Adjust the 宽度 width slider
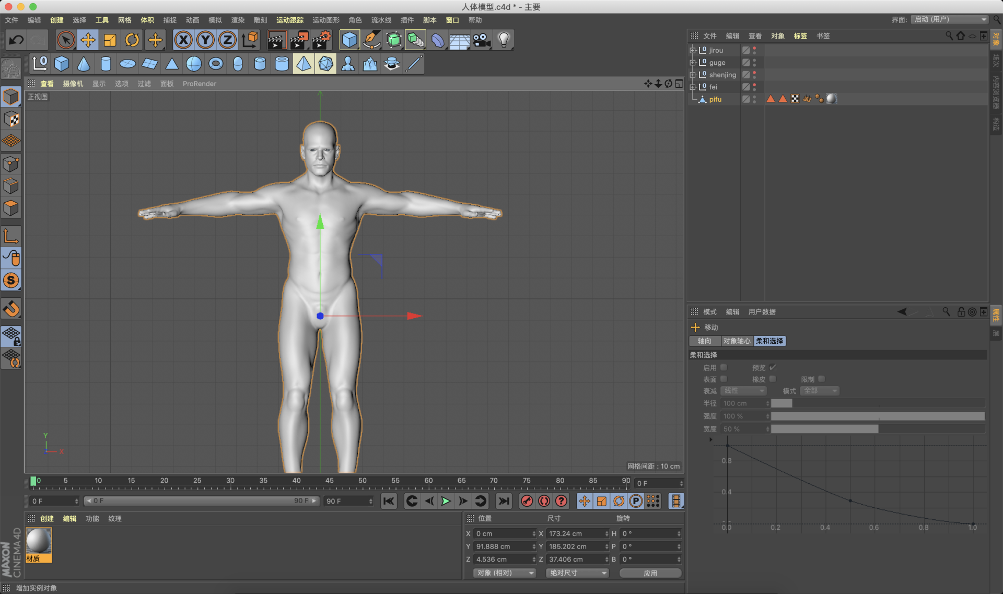Screen dimensions: 1003x594 pos(878,429)
